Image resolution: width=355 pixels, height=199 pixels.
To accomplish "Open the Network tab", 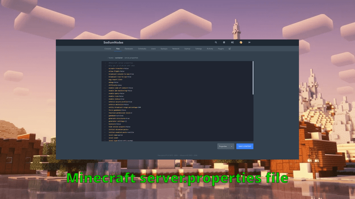I will pyautogui.click(x=176, y=49).
